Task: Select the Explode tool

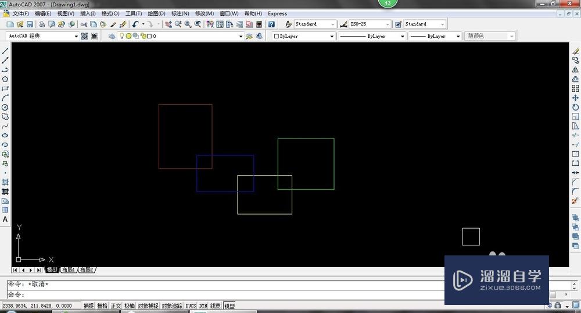Action: pos(575,201)
